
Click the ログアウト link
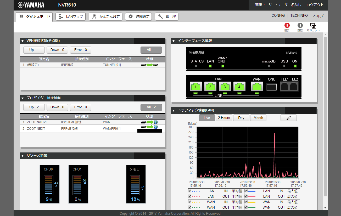[x=315, y=5]
